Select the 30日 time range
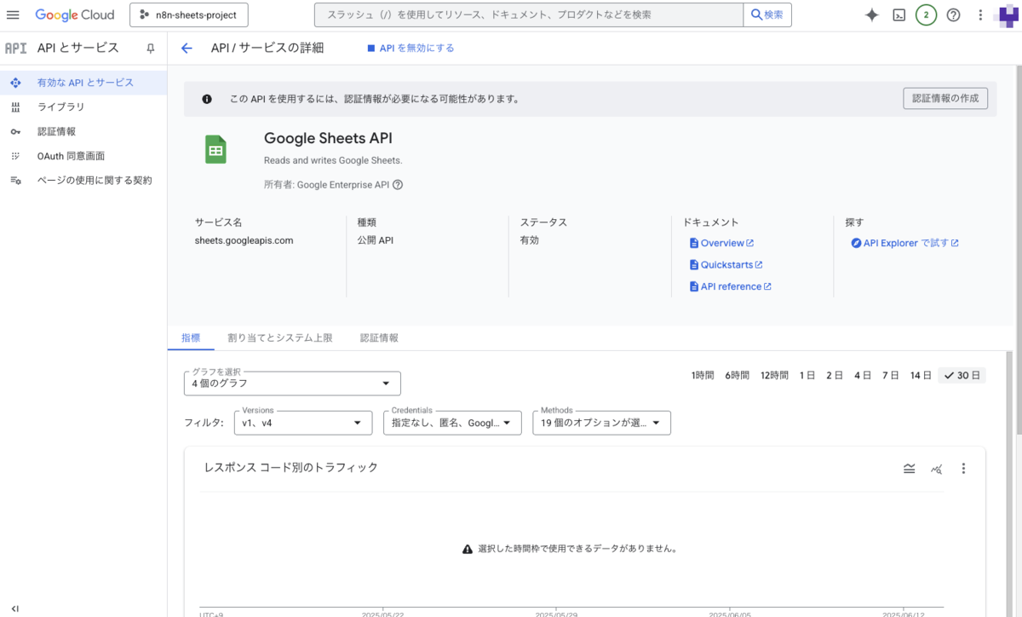 [962, 375]
